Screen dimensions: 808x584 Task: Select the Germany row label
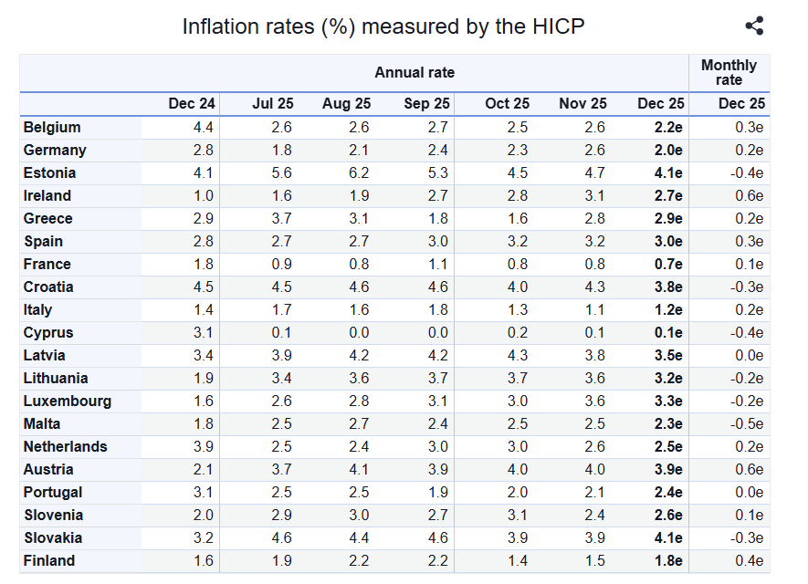point(55,151)
